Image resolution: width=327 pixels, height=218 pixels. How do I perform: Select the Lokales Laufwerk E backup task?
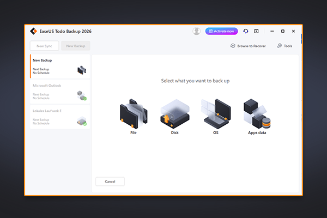point(60,117)
